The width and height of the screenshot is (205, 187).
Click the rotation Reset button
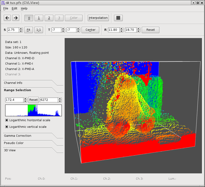click(x=150, y=30)
